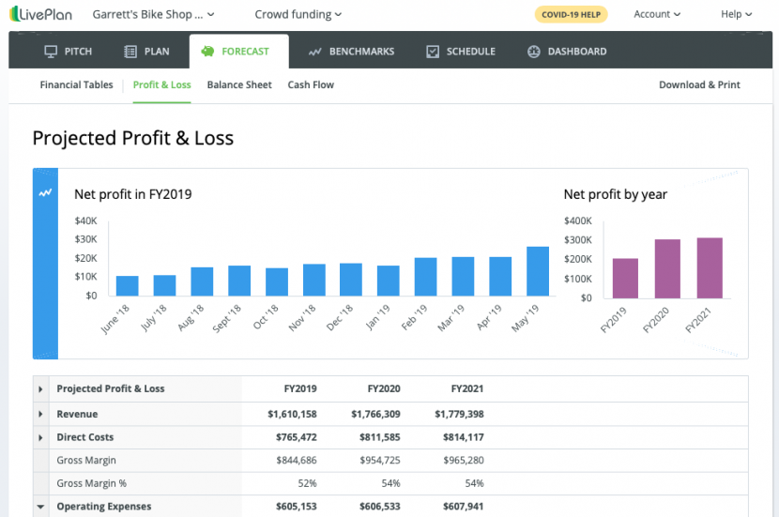Switch to the Balance Sheet tab
The height and width of the screenshot is (517, 779).
[239, 85]
